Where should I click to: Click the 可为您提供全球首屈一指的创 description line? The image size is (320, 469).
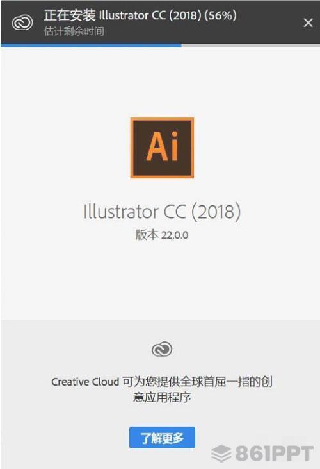197,382
